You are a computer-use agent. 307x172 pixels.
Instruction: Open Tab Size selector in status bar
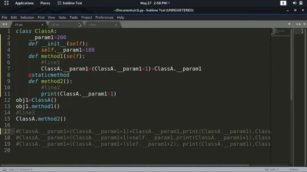coord(272,170)
